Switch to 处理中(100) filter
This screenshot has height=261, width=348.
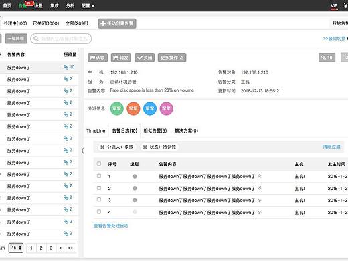(x=15, y=23)
